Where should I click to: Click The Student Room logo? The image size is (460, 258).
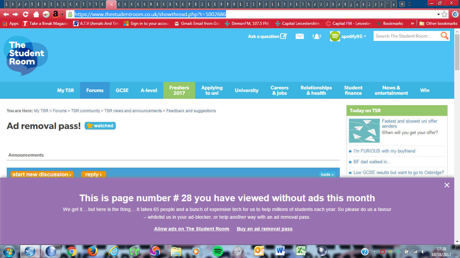pyautogui.click(x=26, y=55)
